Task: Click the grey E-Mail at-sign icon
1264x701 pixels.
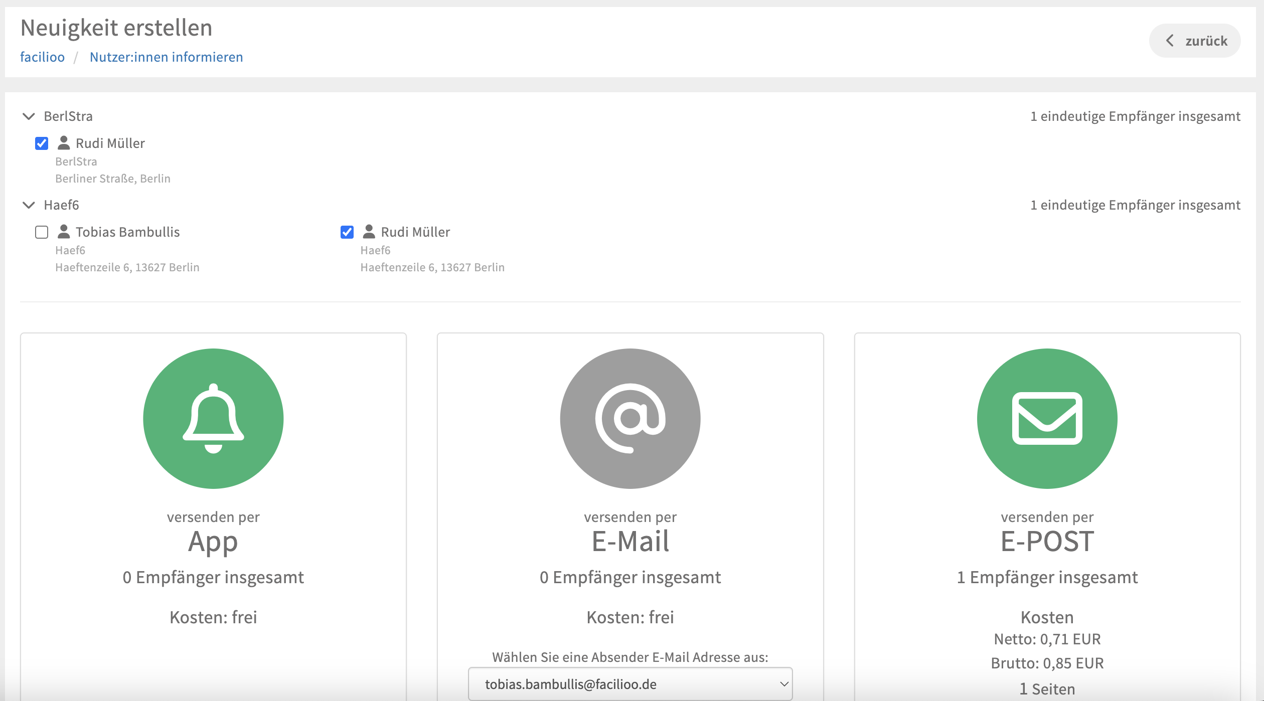Action: pyautogui.click(x=630, y=419)
